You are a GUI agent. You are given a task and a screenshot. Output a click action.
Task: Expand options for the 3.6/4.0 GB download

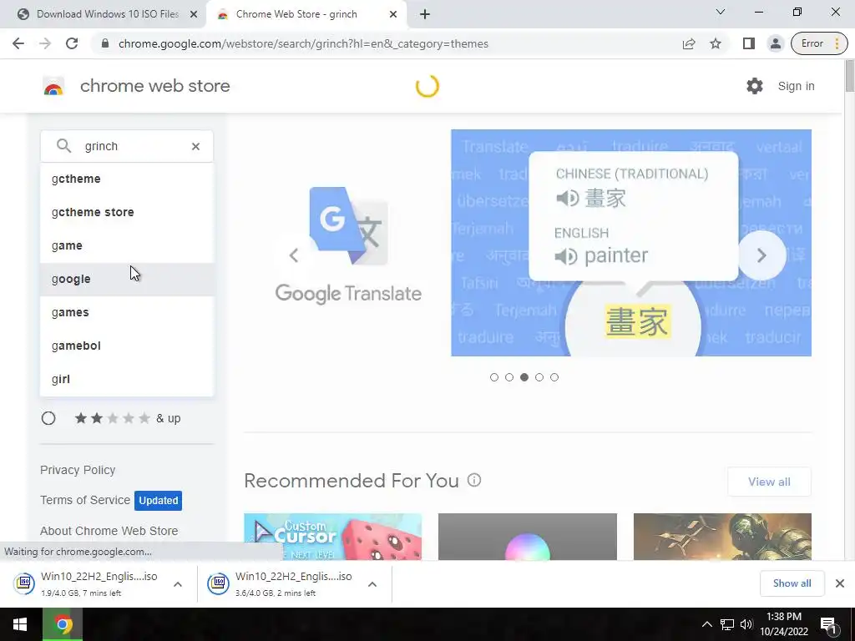tap(372, 584)
